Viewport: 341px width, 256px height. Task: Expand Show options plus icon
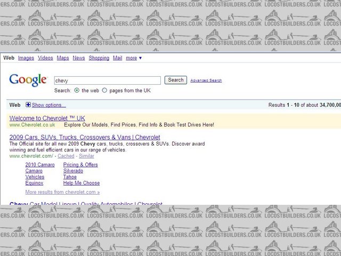click(x=28, y=105)
